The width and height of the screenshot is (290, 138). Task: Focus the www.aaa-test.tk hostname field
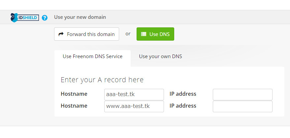pos(134,106)
